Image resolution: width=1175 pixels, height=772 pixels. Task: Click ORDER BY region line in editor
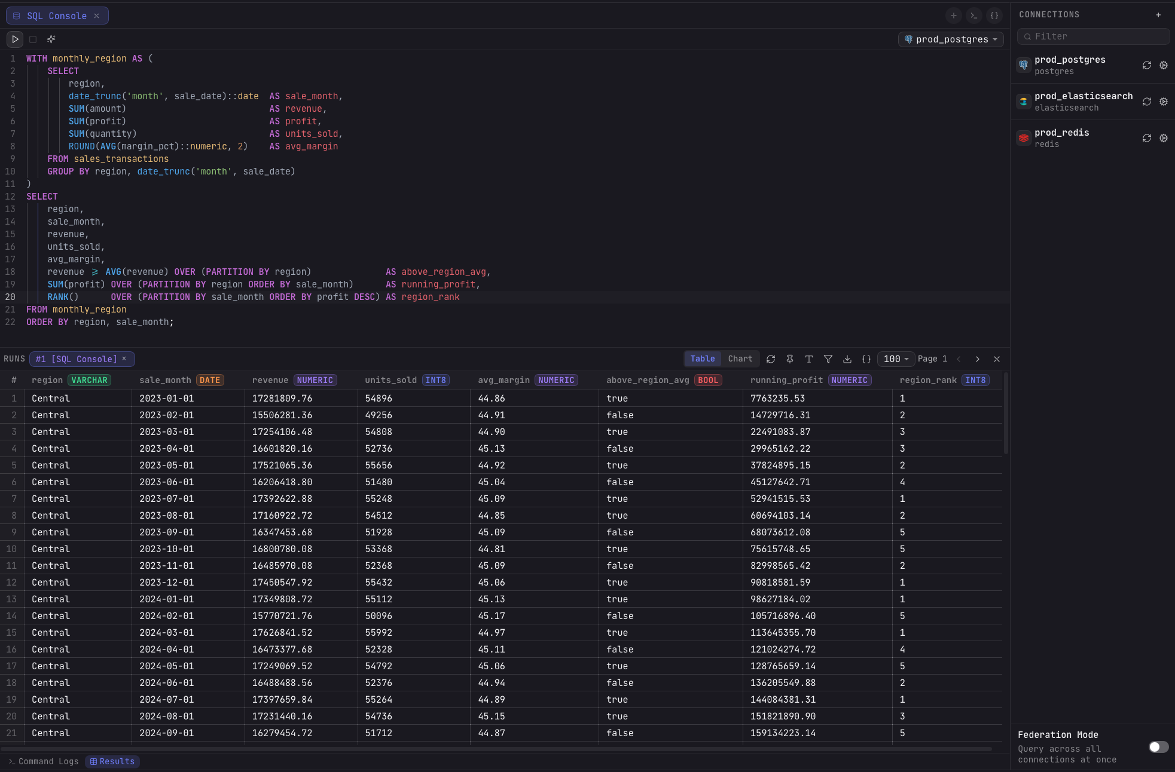coord(100,322)
